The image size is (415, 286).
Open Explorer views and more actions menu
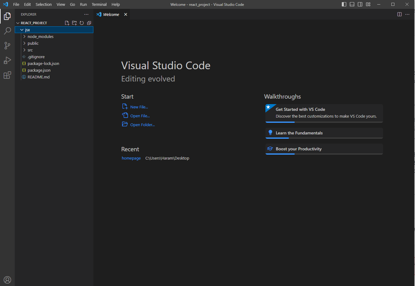pyautogui.click(x=86, y=14)
